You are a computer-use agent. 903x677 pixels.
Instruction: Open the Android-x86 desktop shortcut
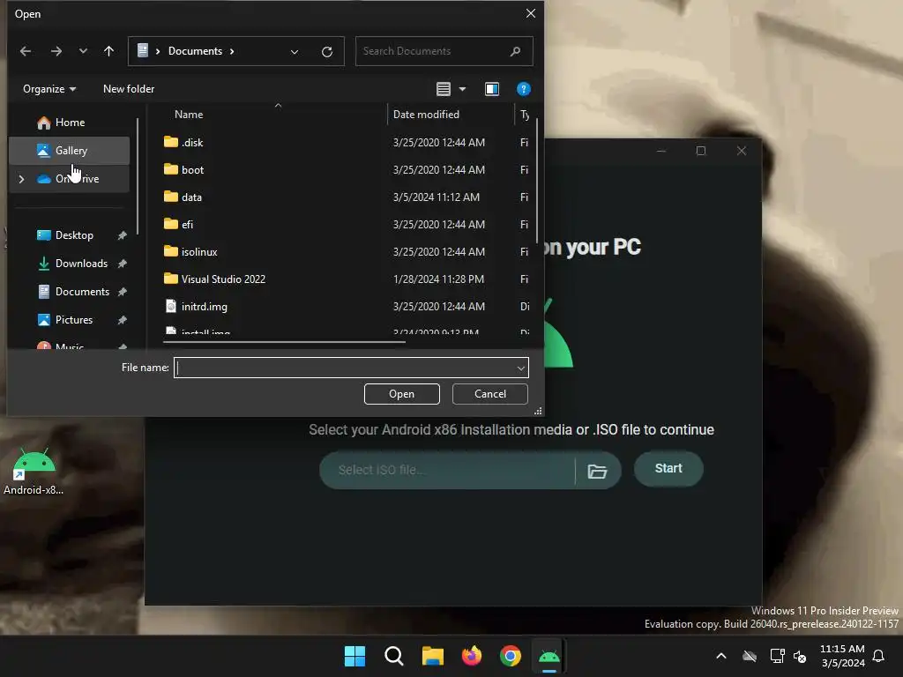click(x=34, y=472)
